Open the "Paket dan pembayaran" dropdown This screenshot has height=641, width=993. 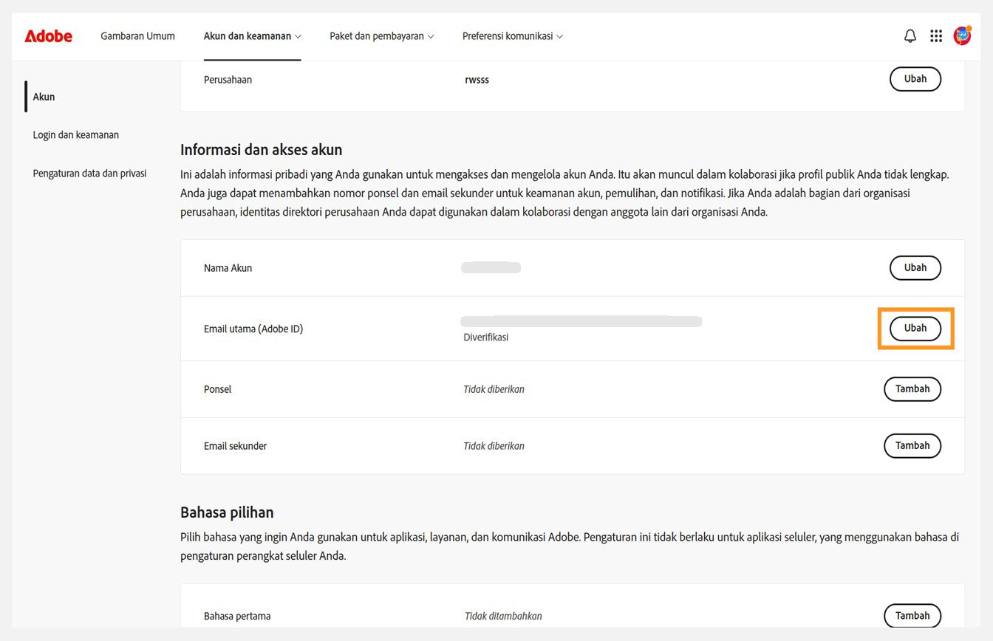(x=381, y=35)
